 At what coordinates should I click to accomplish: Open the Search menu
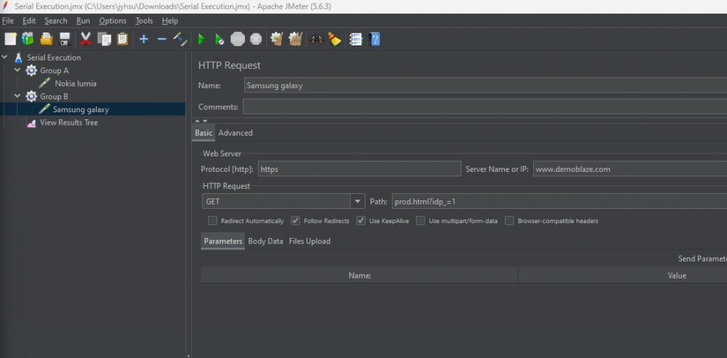[x=56, y=21]
